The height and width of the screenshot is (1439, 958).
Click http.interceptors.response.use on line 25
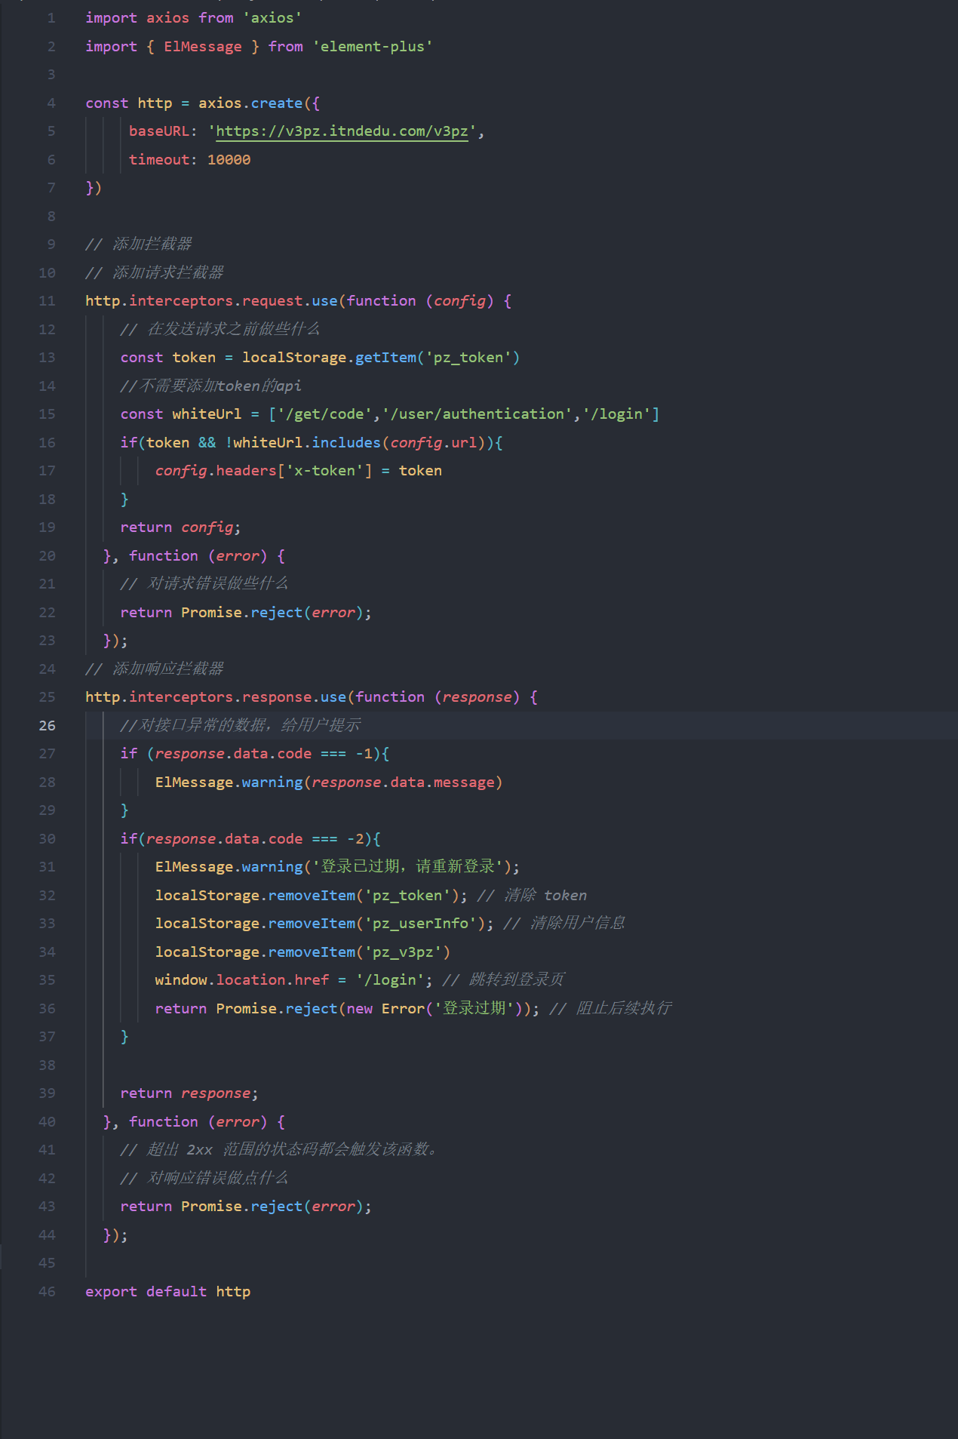coord(216,697)
